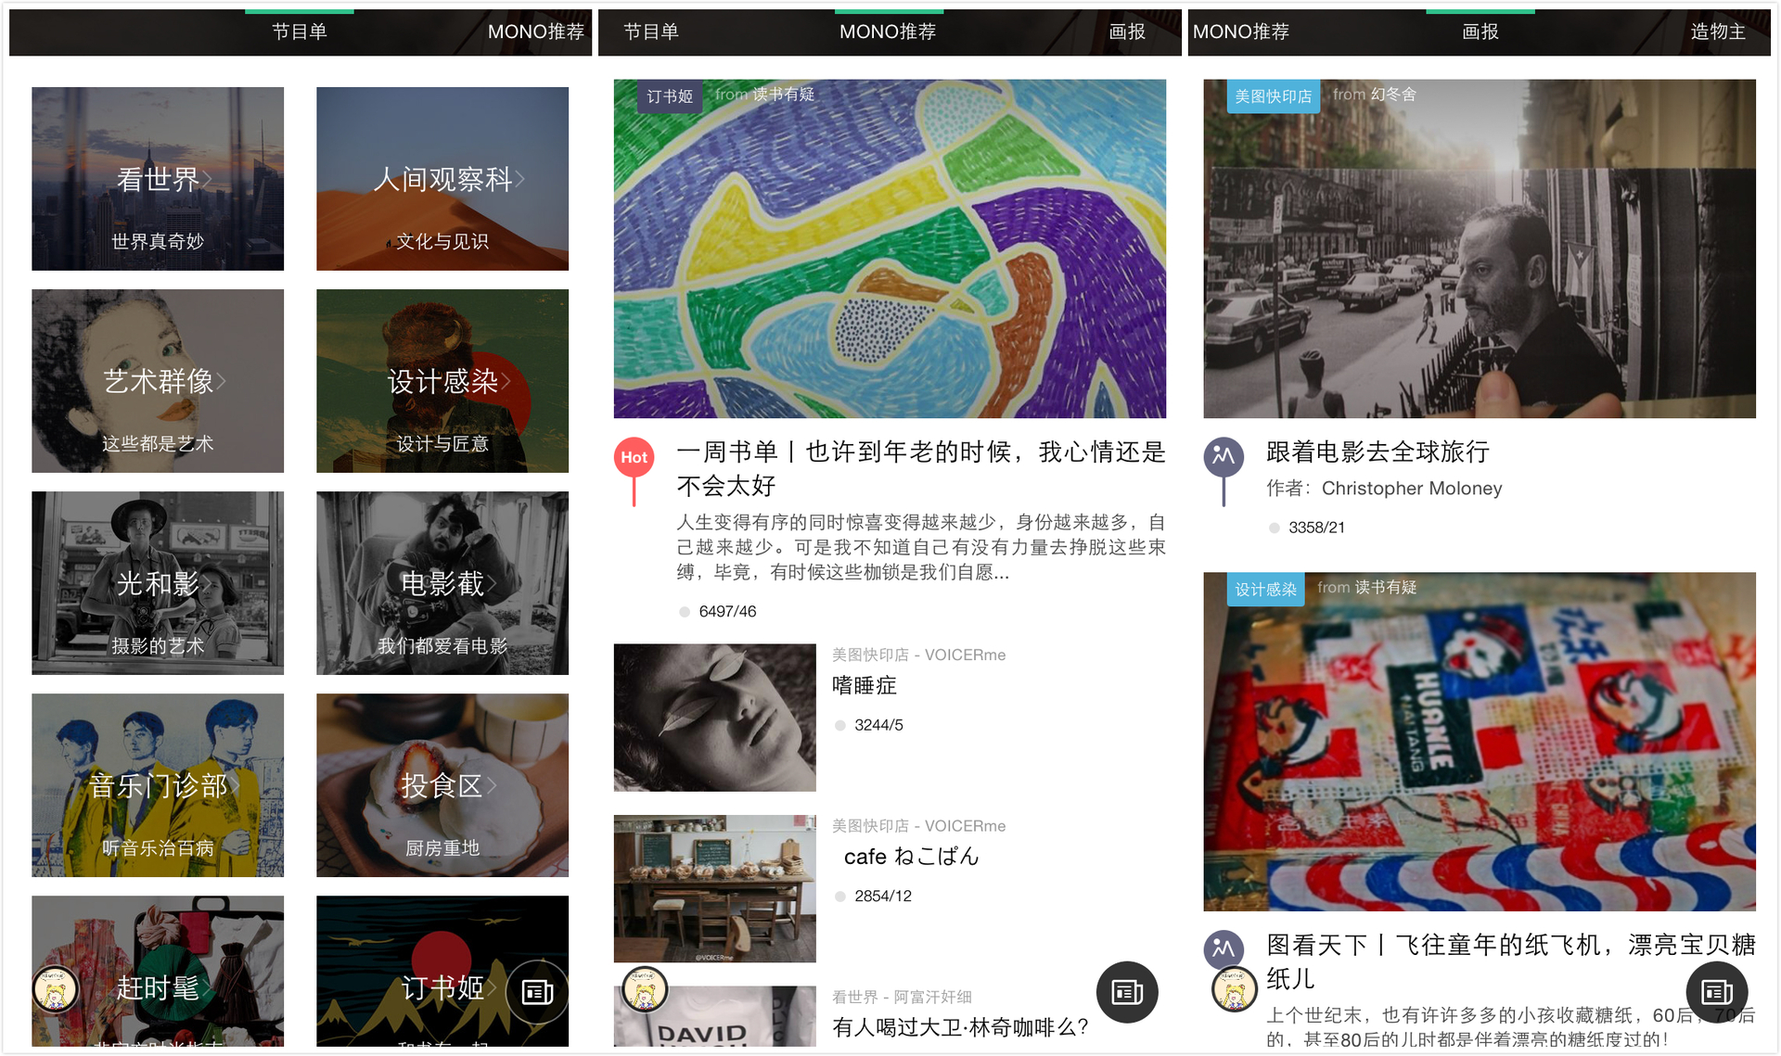Tap the Sailor Moon avatar in left panel

(x=56, y=988)
